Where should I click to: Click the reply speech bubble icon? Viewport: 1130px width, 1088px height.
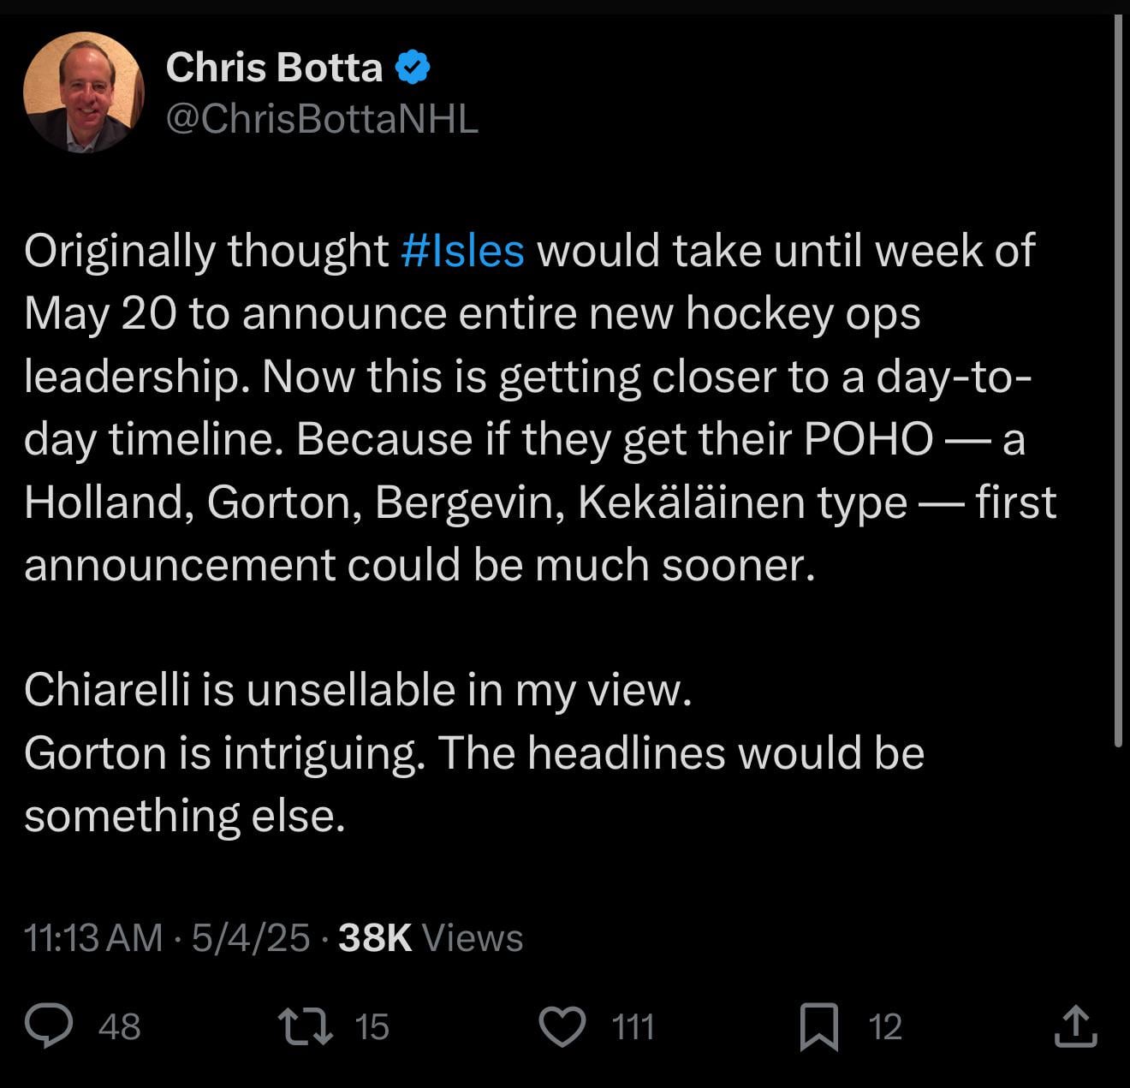49,1026
